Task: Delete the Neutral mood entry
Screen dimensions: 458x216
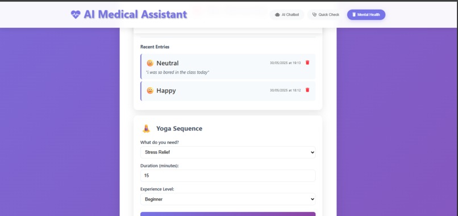Action: pyautogui.click(x=307, y=62)
